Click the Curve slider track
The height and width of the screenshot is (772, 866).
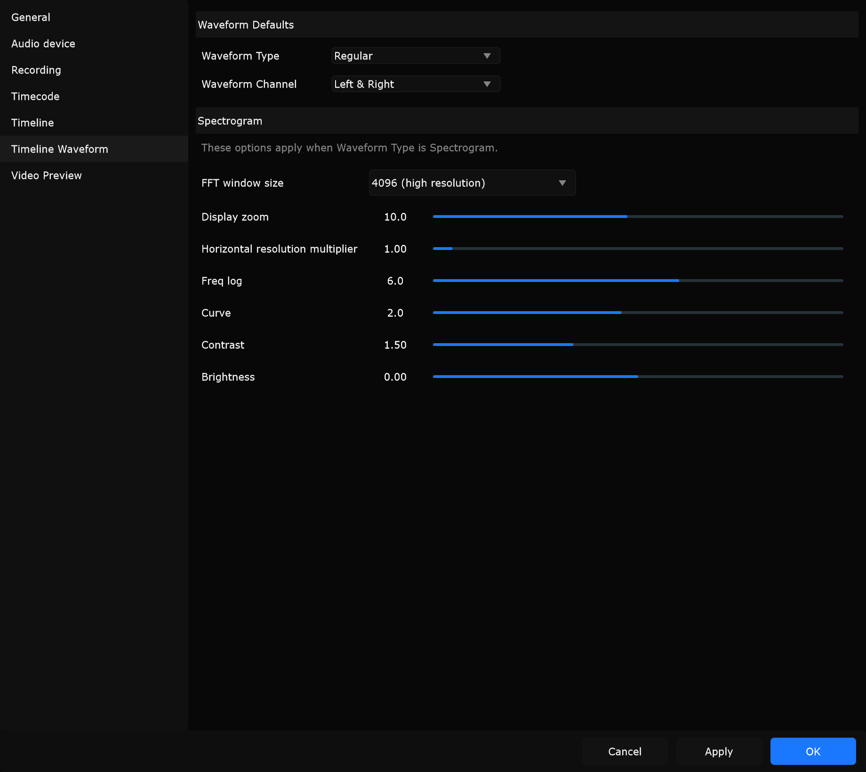tap(638, 313)
